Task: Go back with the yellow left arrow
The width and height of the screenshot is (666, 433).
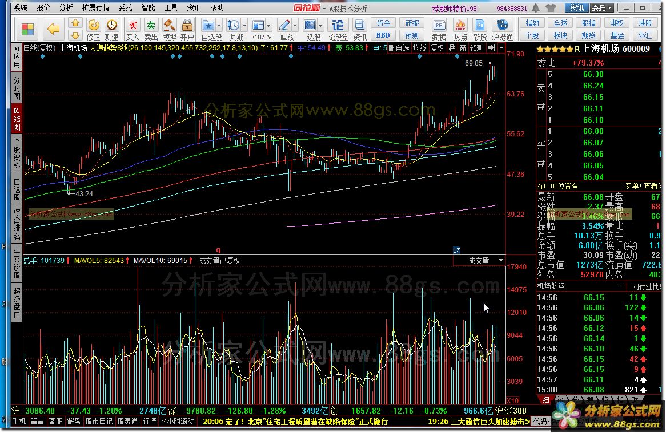Action: pos(53,29)
